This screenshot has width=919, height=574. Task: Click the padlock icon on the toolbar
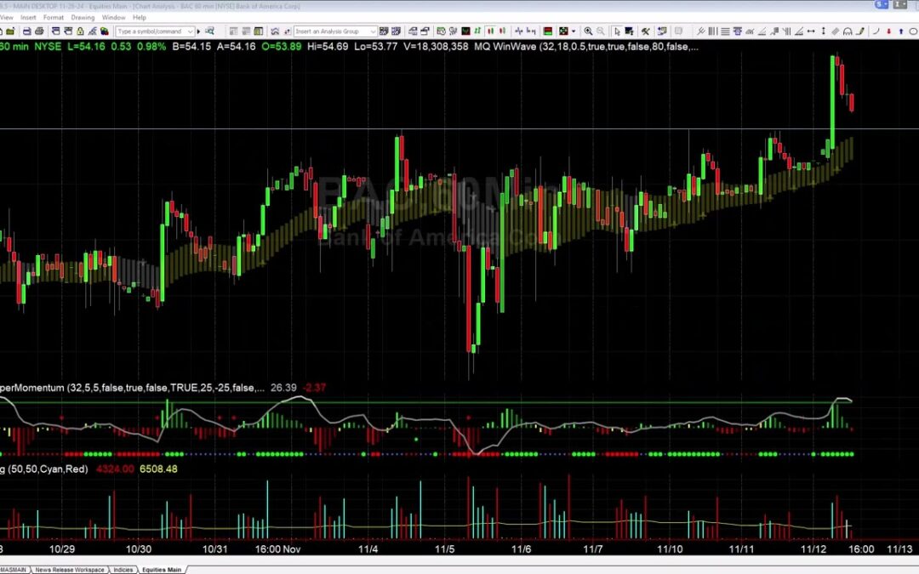point(80,31)
